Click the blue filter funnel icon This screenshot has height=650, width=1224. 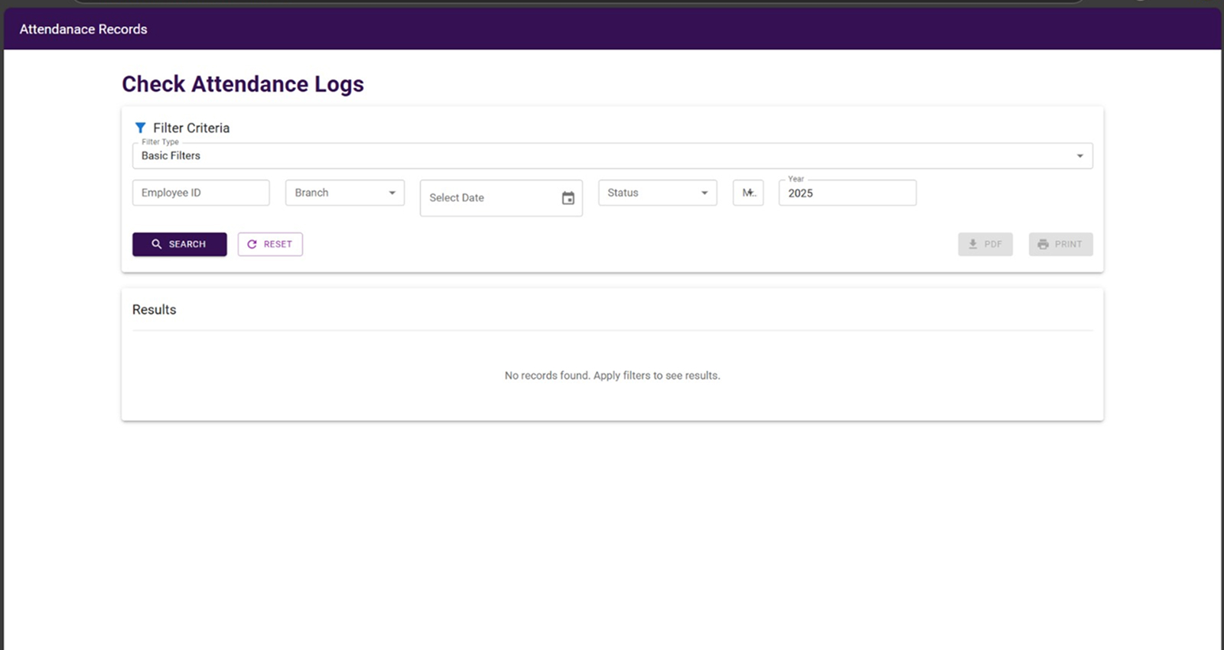tap(140, 128)
